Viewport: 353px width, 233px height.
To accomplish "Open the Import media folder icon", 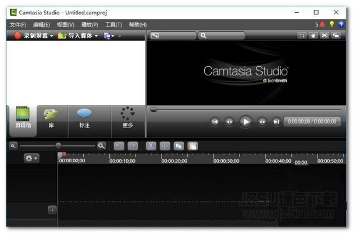I will [x=62, y=36].
